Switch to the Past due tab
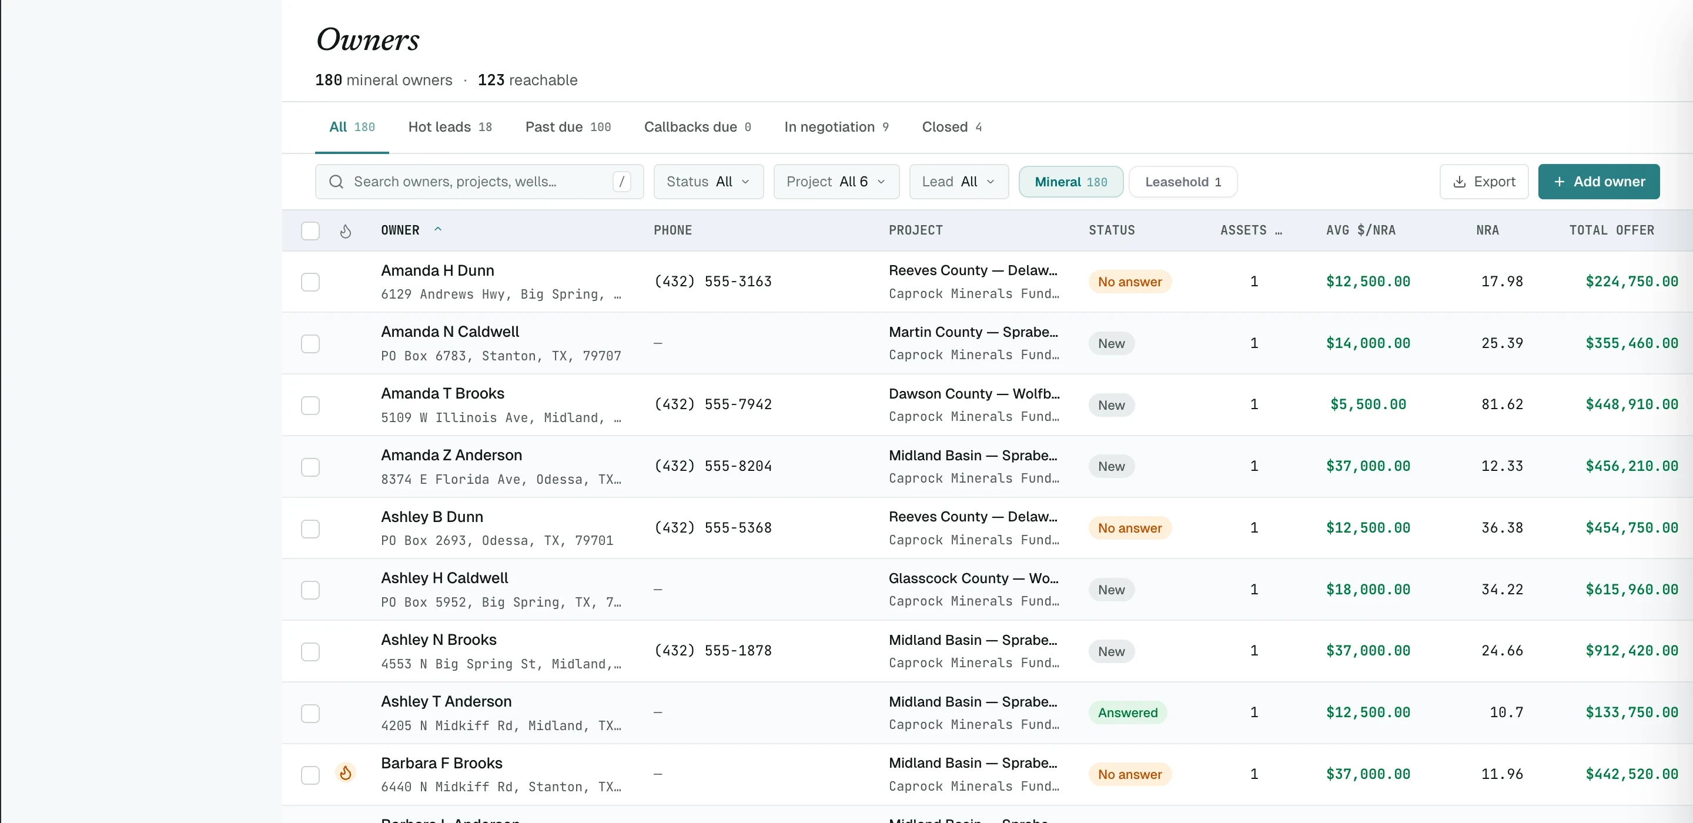The height and width of the screenshot is (823, 1693). click(x=568, y=127)
